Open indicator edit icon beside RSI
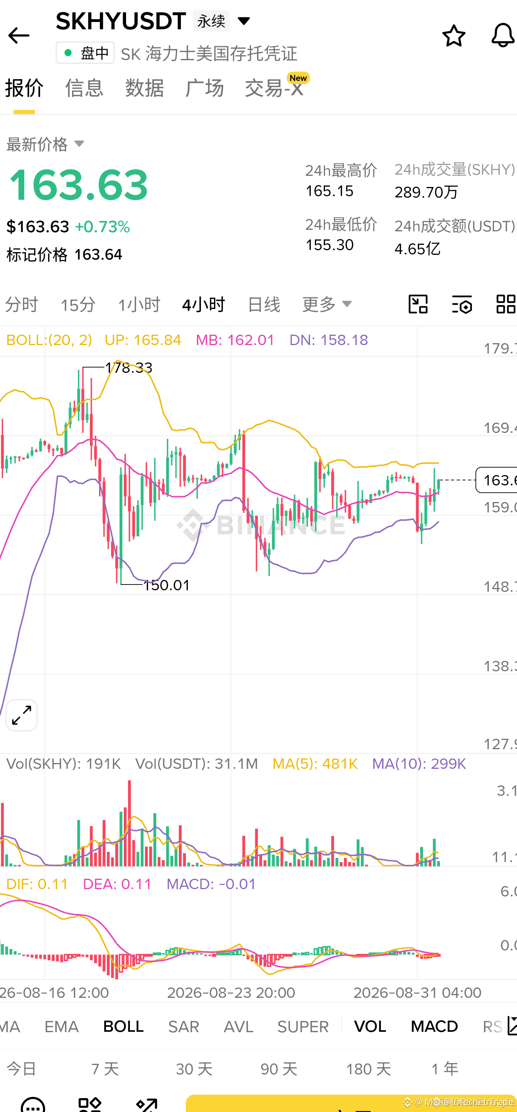Viewport: 517px width, 1112px height. click(512, 1026)
